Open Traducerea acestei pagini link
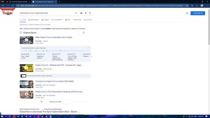The image size is (210, 118). [x=53, y=109]
